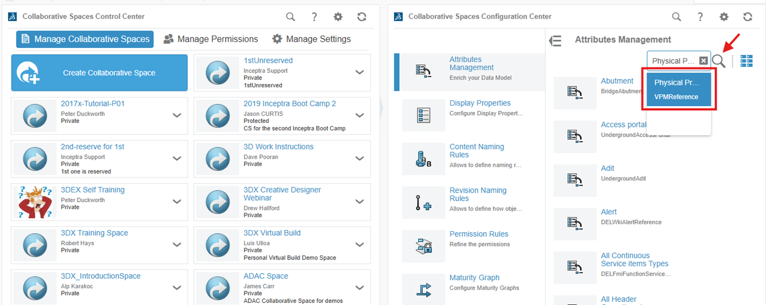This screenshot has height=305, width=766.
Task: Switch to Manage Permissions tab
Action: [x=210, y=39]
